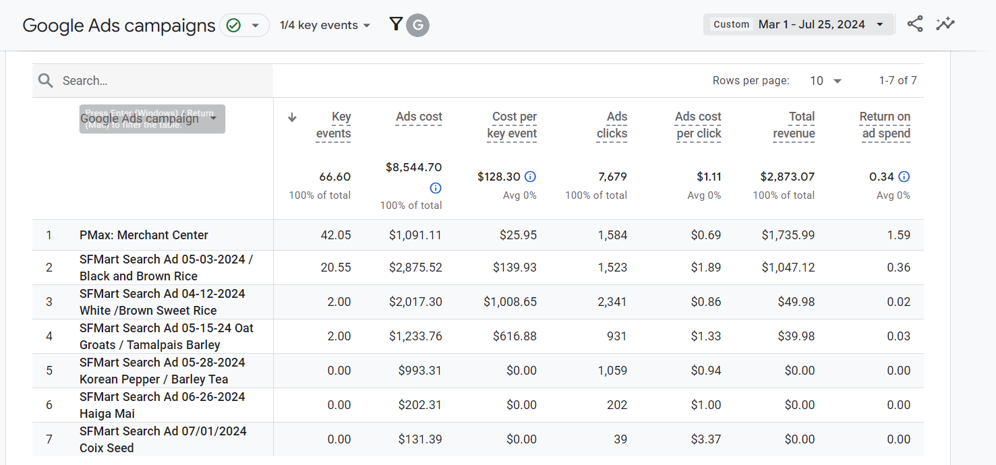The image size is (996, 465).
Task: Open the report status dropdown arrow
Action: 255,26
